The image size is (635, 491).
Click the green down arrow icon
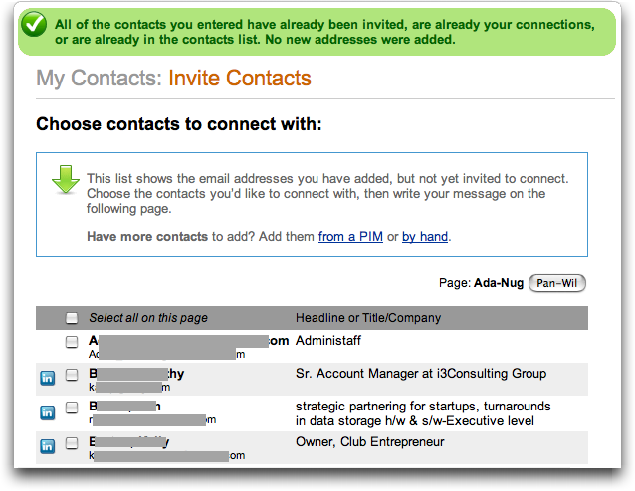coord(66,179)
